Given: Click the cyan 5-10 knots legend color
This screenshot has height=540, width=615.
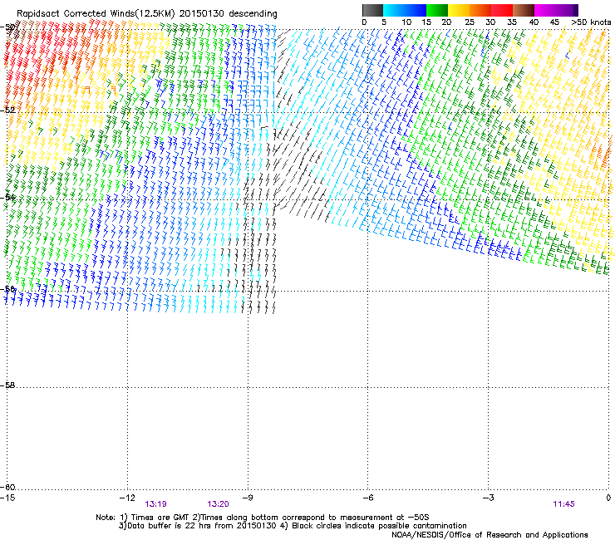Looking at the screenshot, I should click(394, 10).
